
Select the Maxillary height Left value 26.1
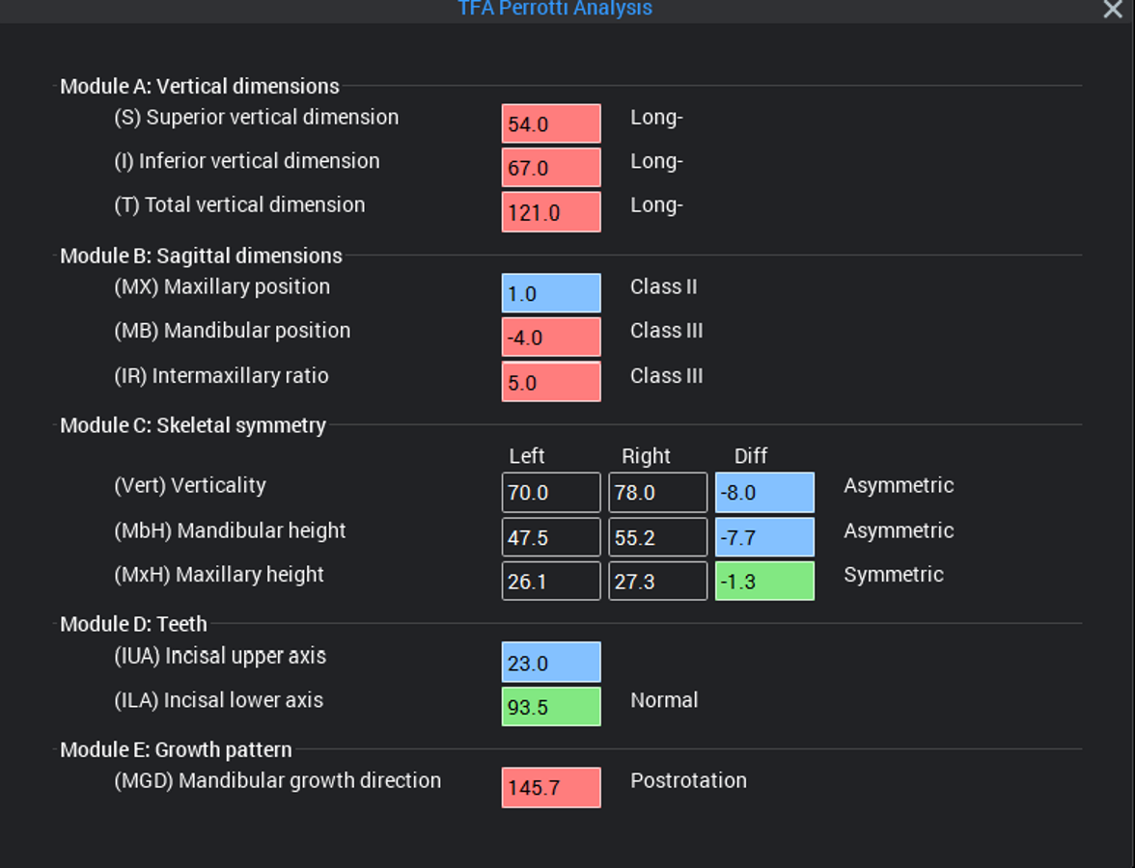click(x=551, y=582)
